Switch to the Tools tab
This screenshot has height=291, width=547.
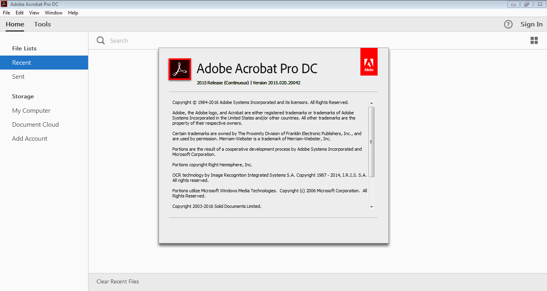[x=42, y=24]
